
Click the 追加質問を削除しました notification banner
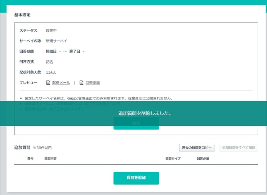133,113
